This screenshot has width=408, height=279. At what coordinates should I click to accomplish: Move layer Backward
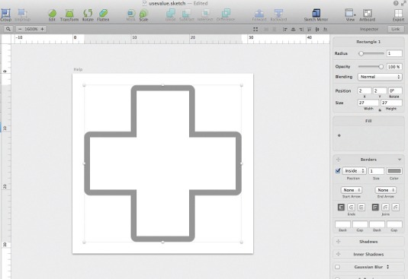(x=278, y=14)
